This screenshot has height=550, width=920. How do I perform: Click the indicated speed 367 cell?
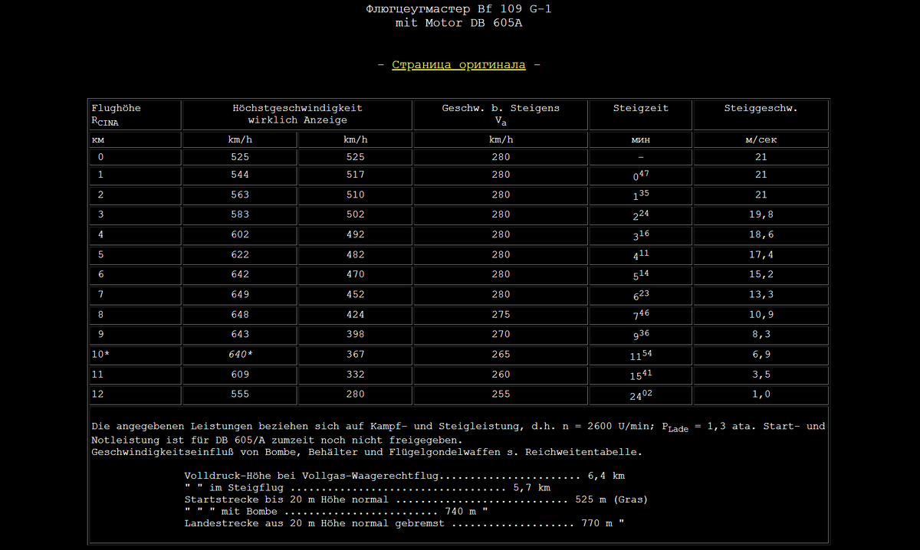(355, 355)
